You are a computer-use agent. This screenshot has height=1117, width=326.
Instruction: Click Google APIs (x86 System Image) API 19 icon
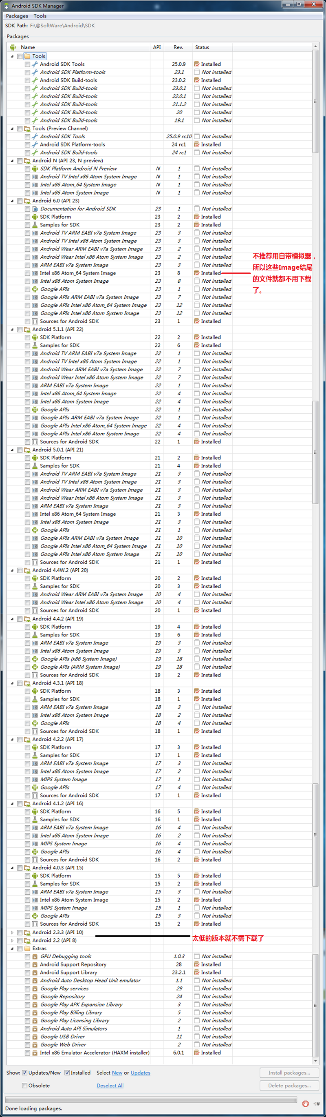point(35,659)
